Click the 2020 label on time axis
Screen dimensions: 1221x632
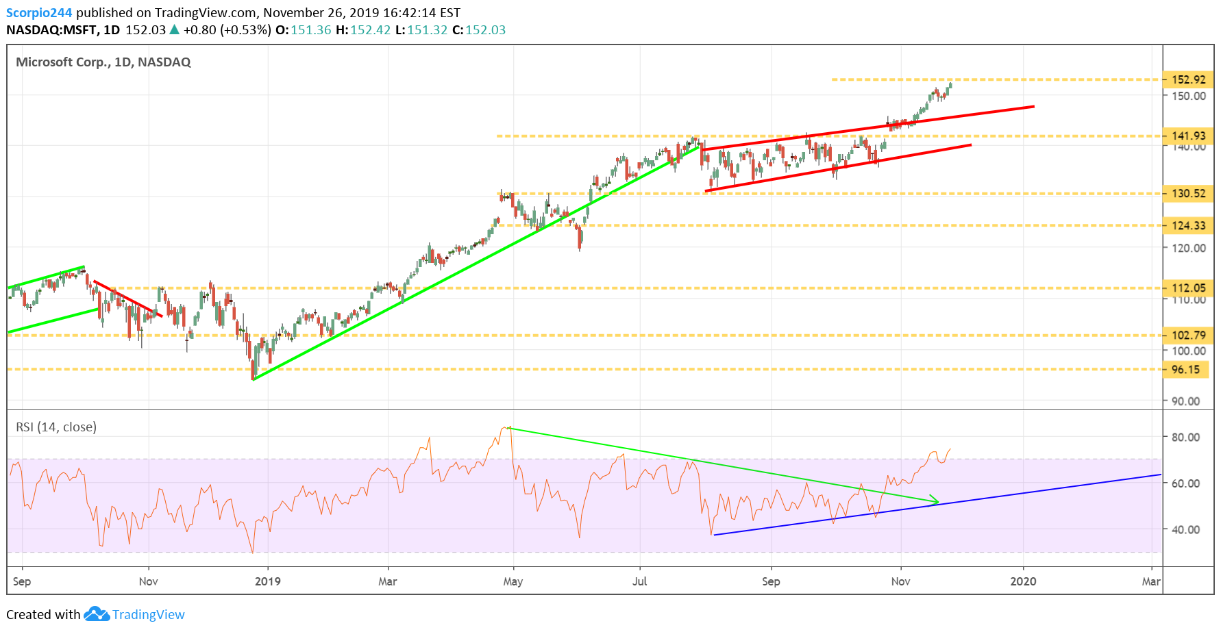pos(1024,581)
